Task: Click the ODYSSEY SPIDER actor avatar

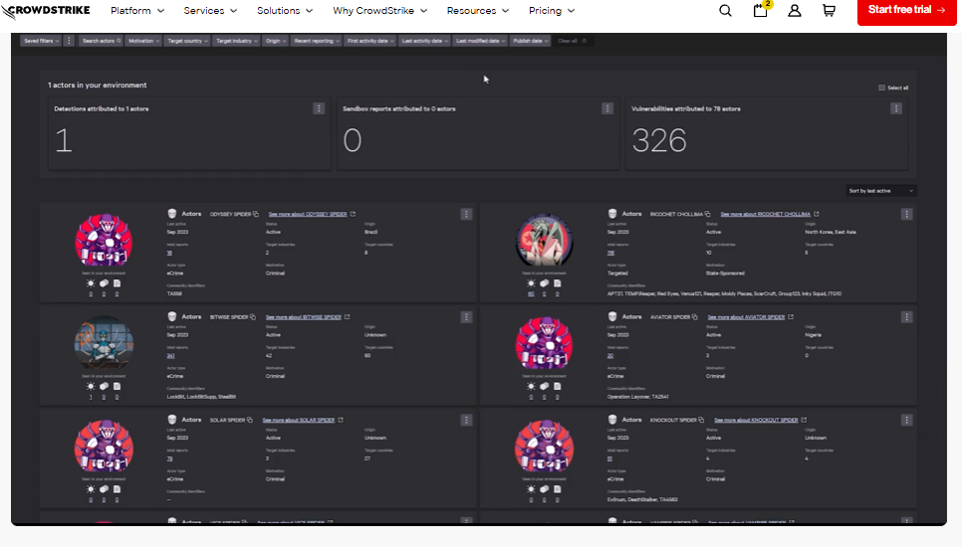Action: click(104, 241)
